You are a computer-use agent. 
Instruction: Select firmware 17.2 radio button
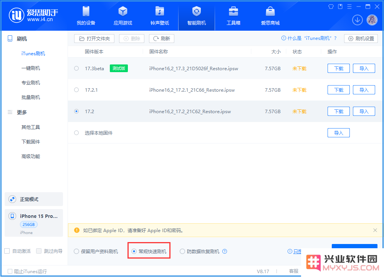click(x=76, y=111)
